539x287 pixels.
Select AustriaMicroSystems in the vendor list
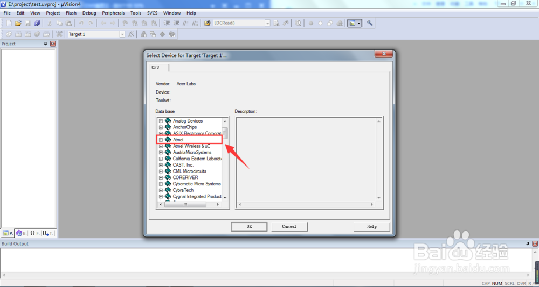[192, 152]
